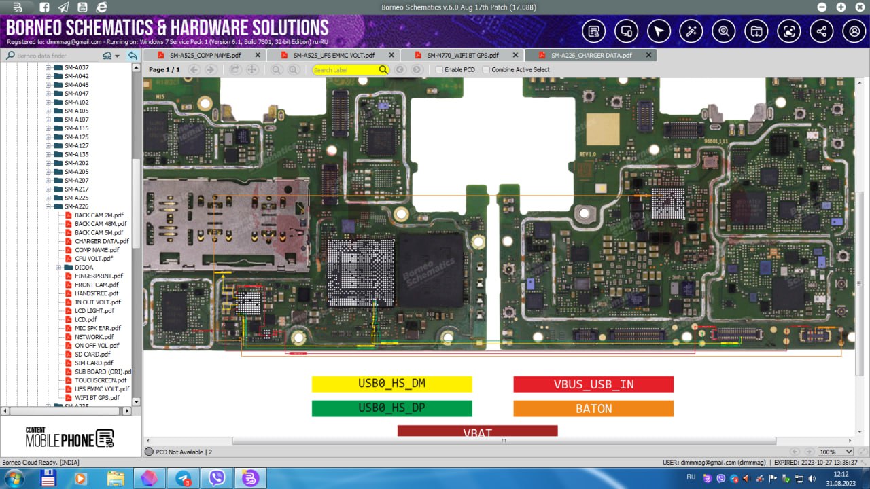Open the notes list round header icon
The height and width of the screenshot is (489, 870).
point(593,31)
